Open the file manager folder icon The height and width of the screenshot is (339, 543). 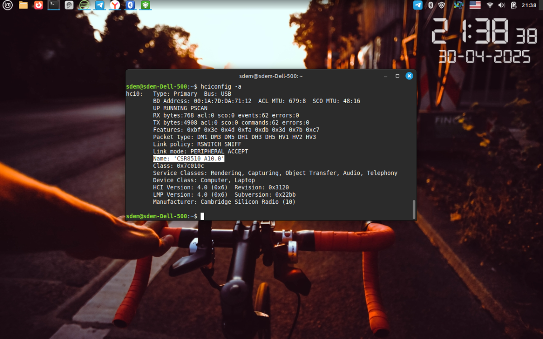click(23, 5)
